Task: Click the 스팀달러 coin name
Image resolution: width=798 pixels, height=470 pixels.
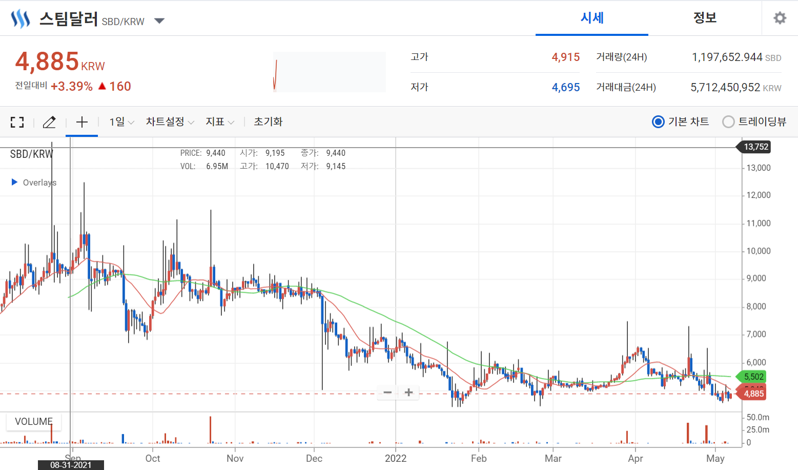Action: click(69, 19)
